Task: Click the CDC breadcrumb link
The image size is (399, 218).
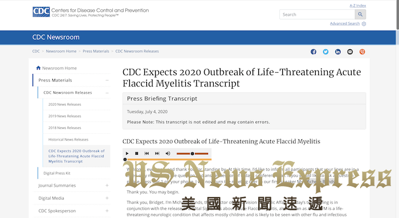Action: [36, 51]
